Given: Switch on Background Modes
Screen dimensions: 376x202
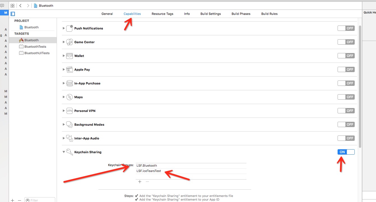Looking at the screenshot, I should (346, 125).
